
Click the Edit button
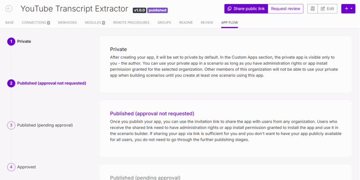pyautogui.click(x=327, y=9)
